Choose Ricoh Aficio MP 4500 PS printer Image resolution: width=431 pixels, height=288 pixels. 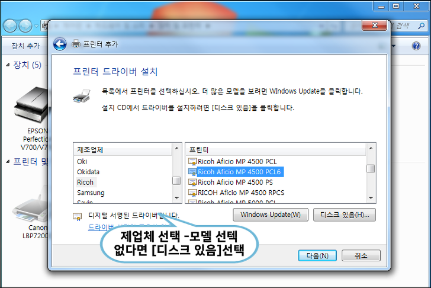coord(235,183)
